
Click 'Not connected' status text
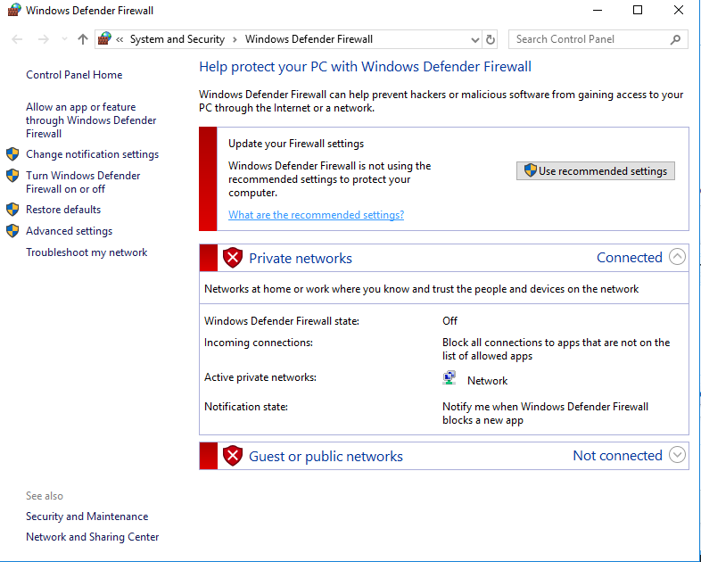pos(618,456)
